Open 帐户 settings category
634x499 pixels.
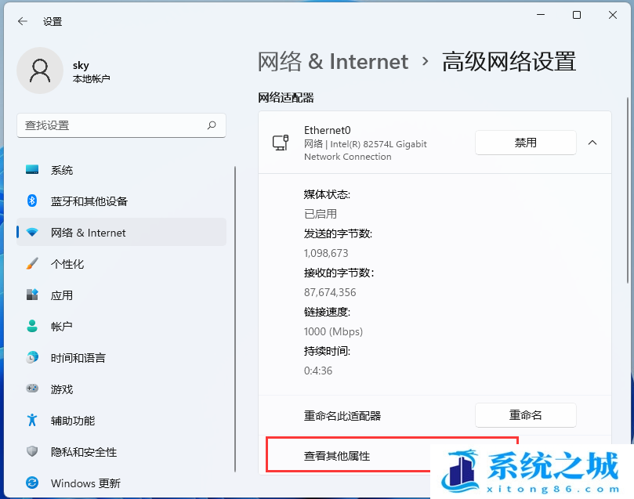62,327
